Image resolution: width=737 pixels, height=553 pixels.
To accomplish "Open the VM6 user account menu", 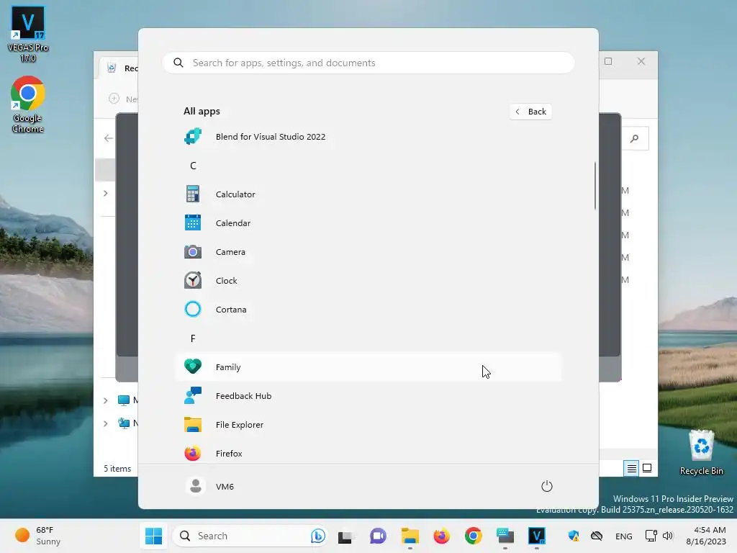I will tap(210, 486).
